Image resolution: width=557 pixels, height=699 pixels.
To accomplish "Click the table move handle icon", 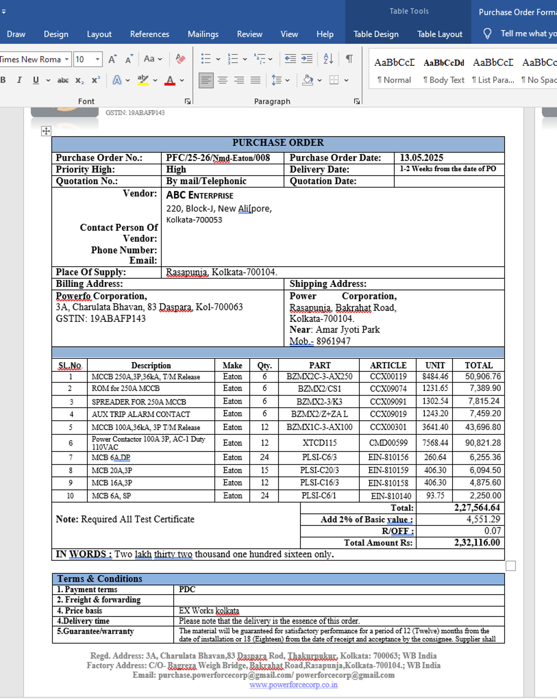I will tap(46, 131).
